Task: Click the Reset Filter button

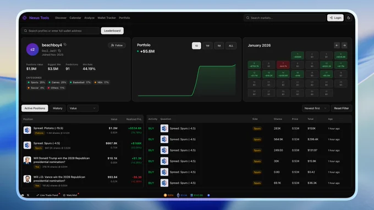Action: (x=342, y=108)
